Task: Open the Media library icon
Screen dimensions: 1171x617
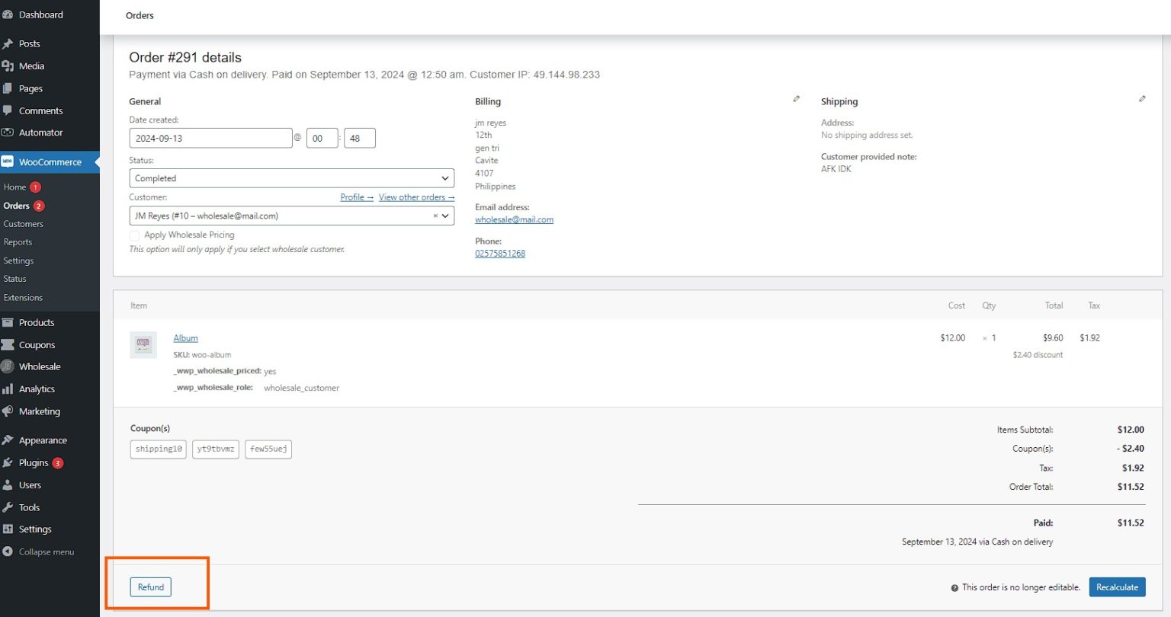Action: tap(11, 66)
